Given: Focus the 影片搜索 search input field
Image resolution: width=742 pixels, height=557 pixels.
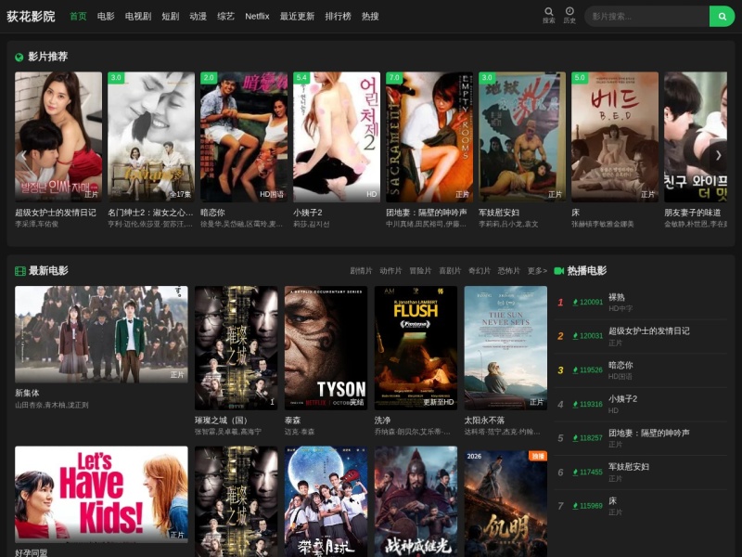Looking at the screenshot, I should click(646, 17).
